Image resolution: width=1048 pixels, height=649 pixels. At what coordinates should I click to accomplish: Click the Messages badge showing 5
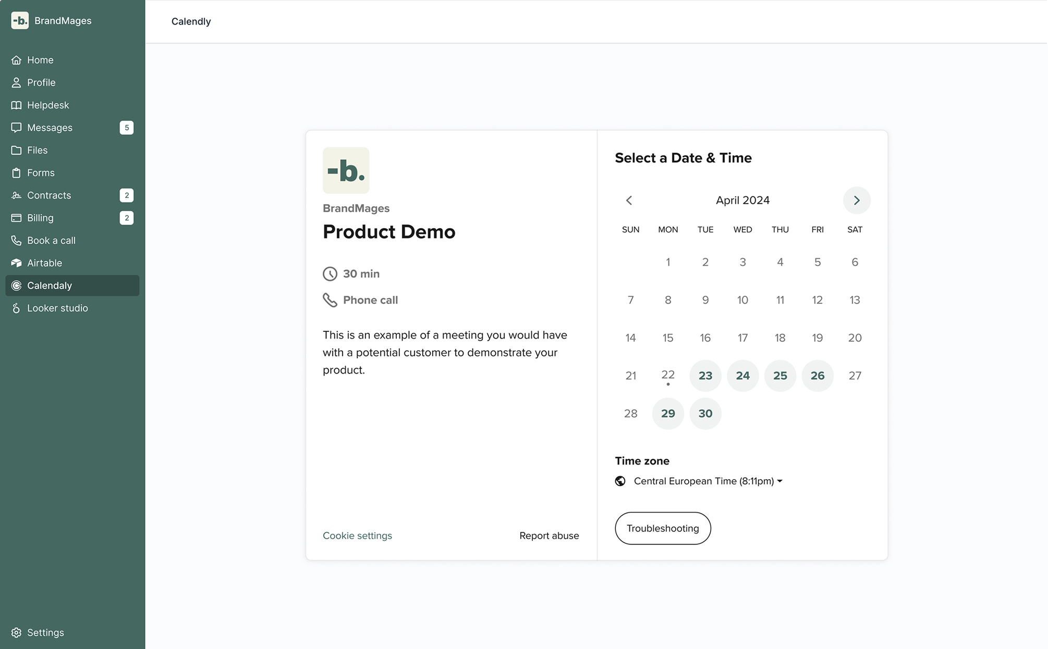pos(127,128)
